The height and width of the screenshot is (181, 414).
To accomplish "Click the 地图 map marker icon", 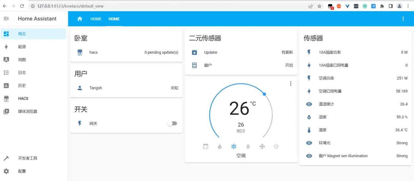I will (6, 60).
